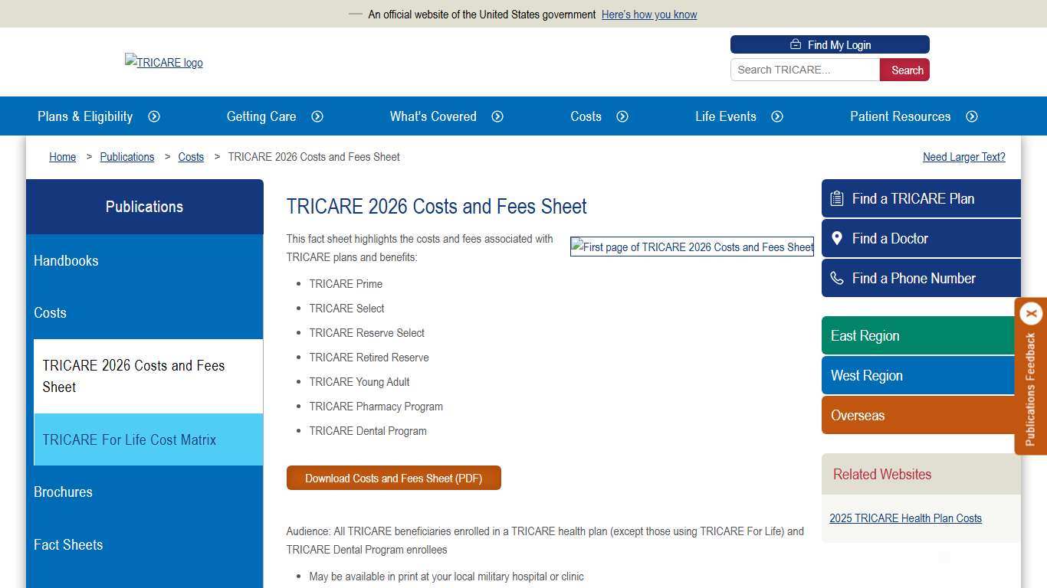Dismiss the Publications Feedback tab via its X icon
This screenshot has height=588, width=1047.
pos(1031,313)
